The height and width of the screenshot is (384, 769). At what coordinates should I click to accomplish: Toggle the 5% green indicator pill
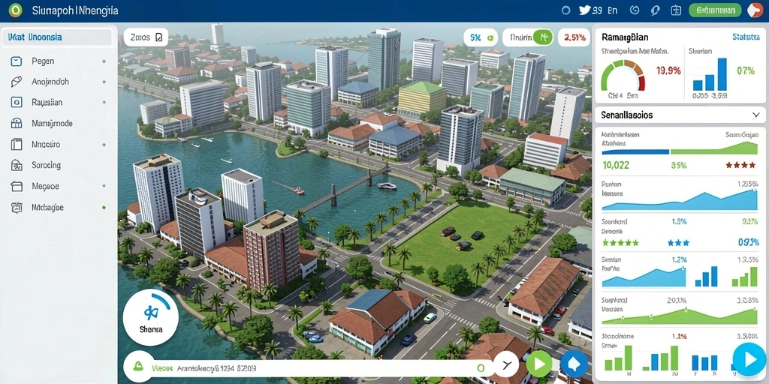pyautogui.click(x=480, y=37)
